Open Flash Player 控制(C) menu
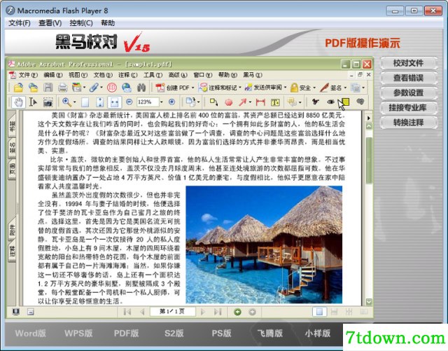Viewport: 448px width, 351px height. [81, 23]
